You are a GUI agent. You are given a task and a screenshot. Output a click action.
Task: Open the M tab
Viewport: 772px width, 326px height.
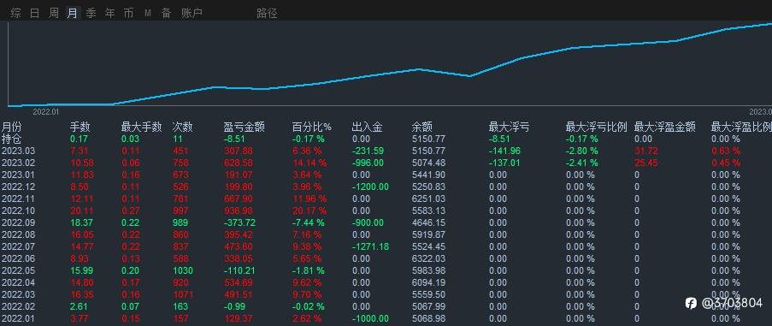pyautogui.click(x=147, y=14)
